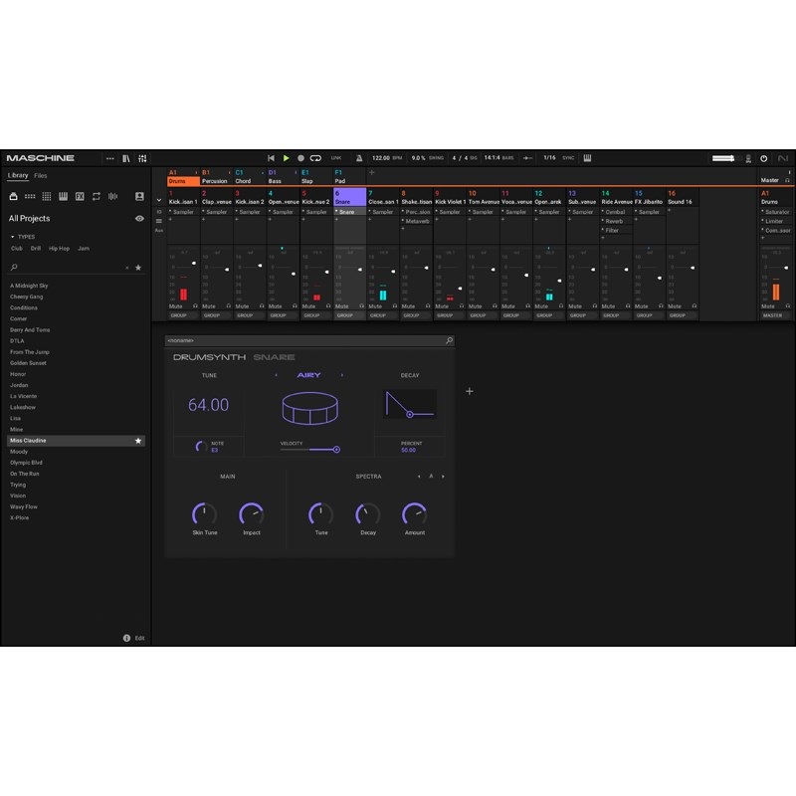Open the mixer view icon
796x796 pixels.
pyautogui.click(x=143, y=158)
